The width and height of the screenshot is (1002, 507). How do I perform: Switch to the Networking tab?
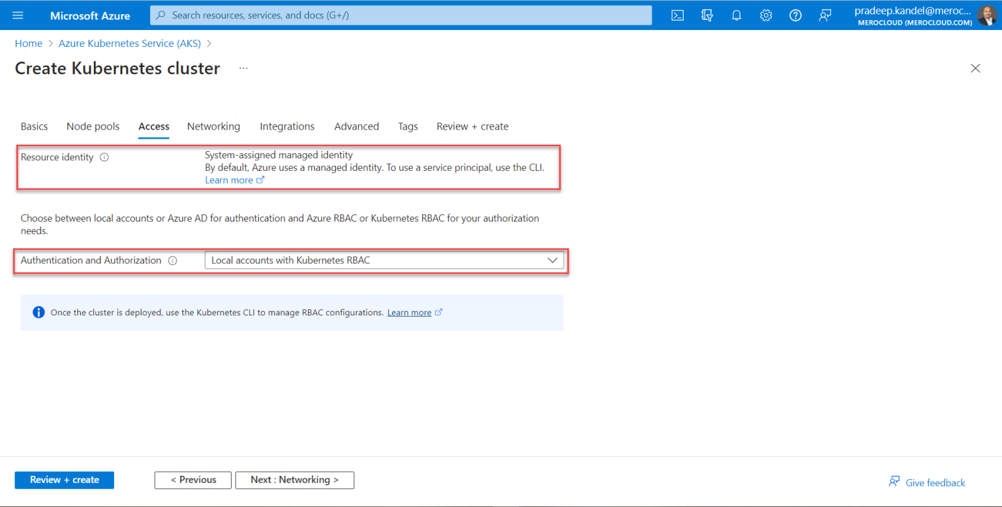213,126
